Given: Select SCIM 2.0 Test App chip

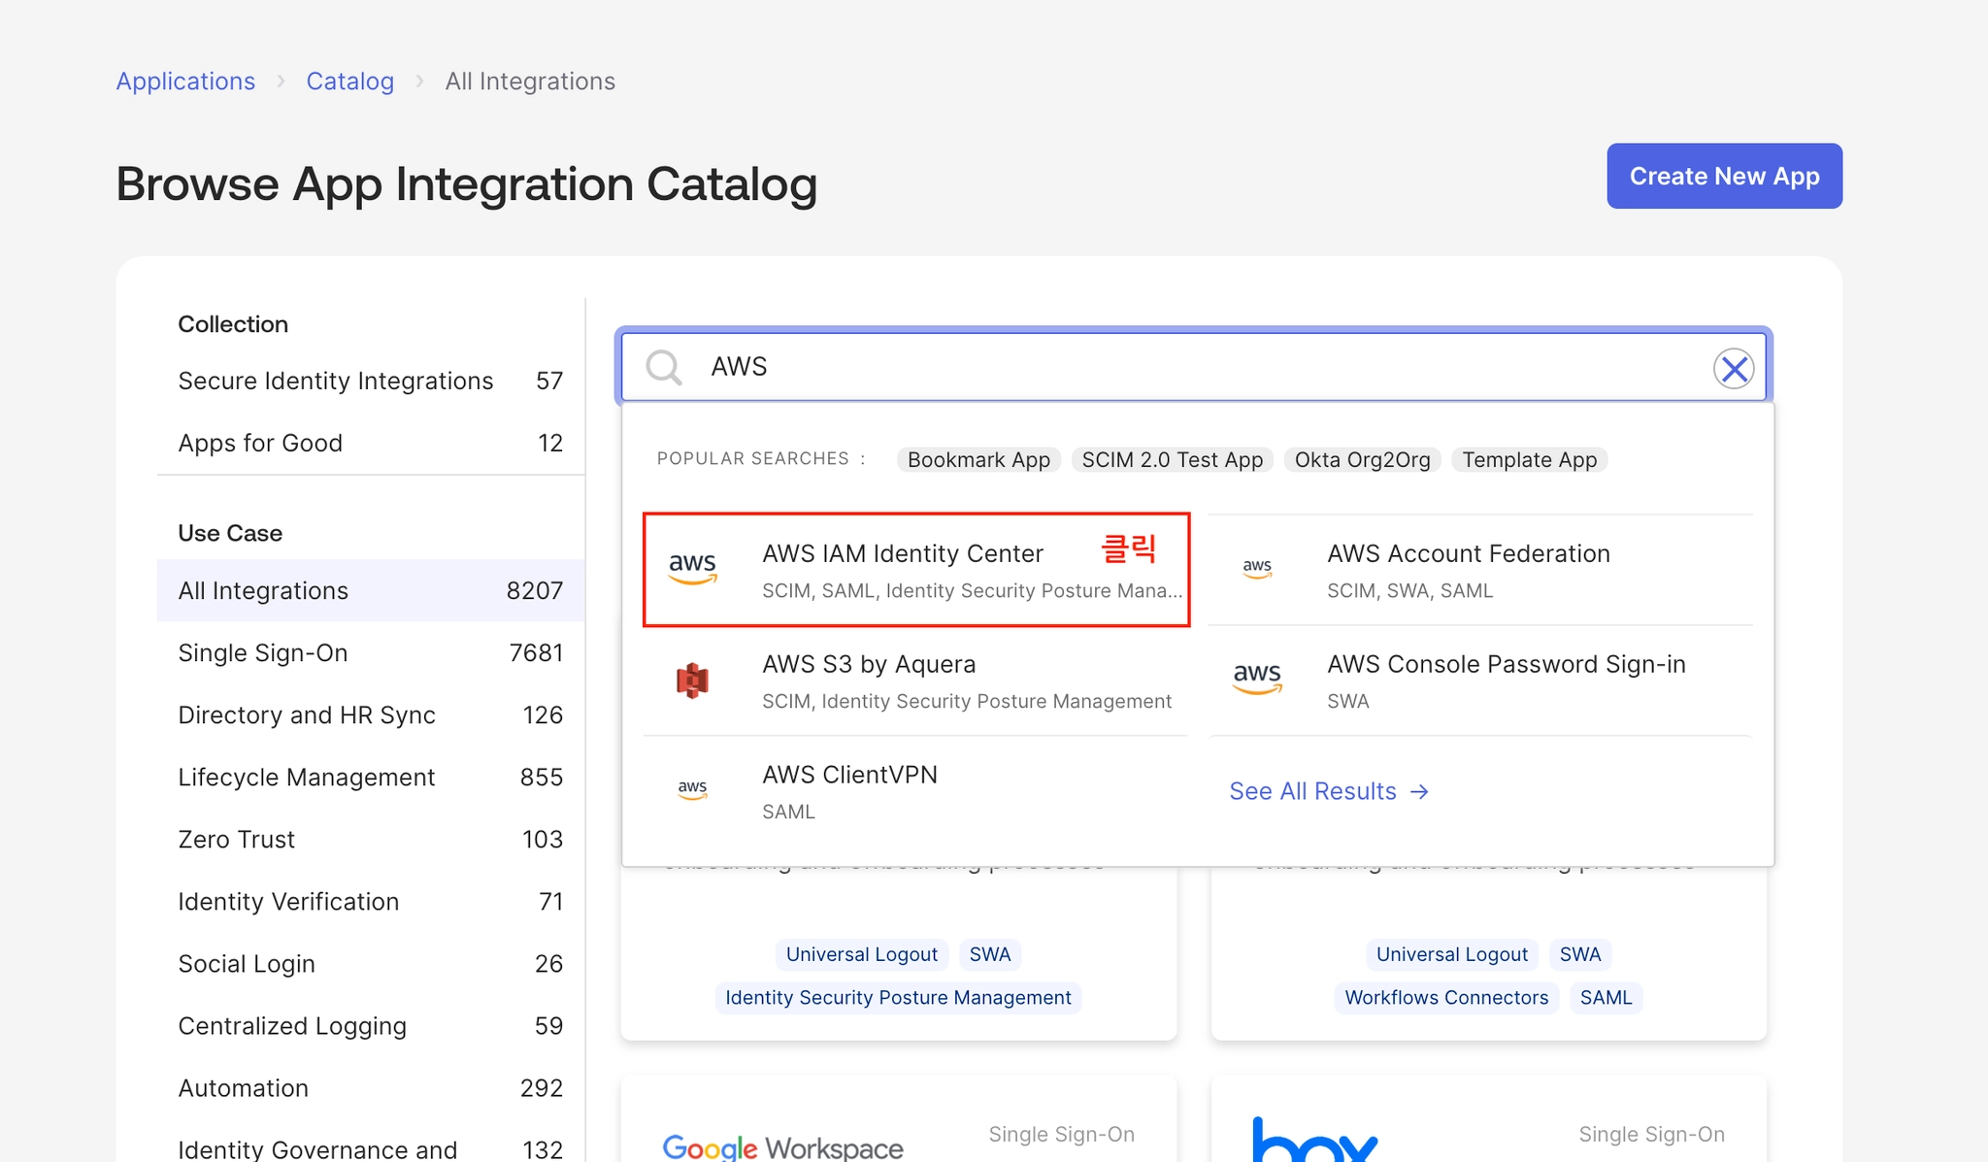Looking at the screenshot, I should (1172, 460).
